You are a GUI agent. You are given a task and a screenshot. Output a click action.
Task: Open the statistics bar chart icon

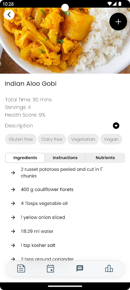[x=109, y=268]
